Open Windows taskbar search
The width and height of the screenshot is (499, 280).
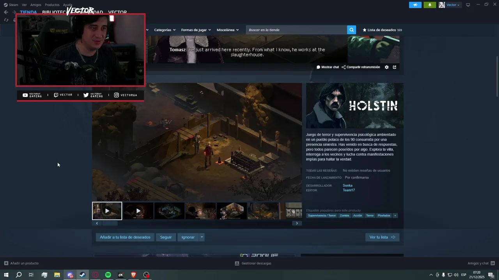(x=19, y=275)
